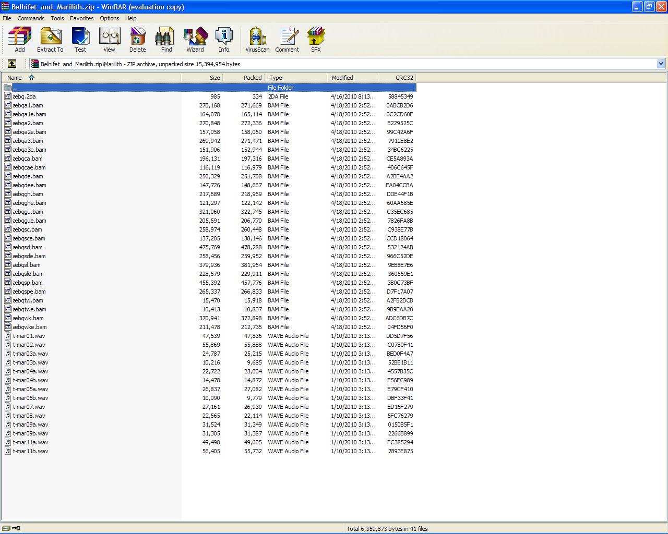
Task: Select file æbqca.bam
Action: click(x=28, y=159)
